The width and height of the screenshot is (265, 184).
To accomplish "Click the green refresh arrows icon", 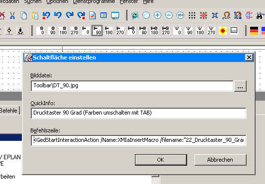I will 135,15.
